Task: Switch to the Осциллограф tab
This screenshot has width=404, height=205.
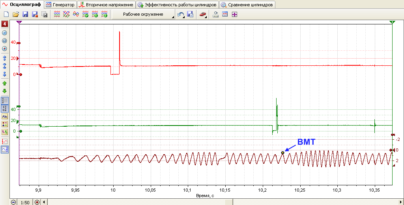Action: pos(22,4)
